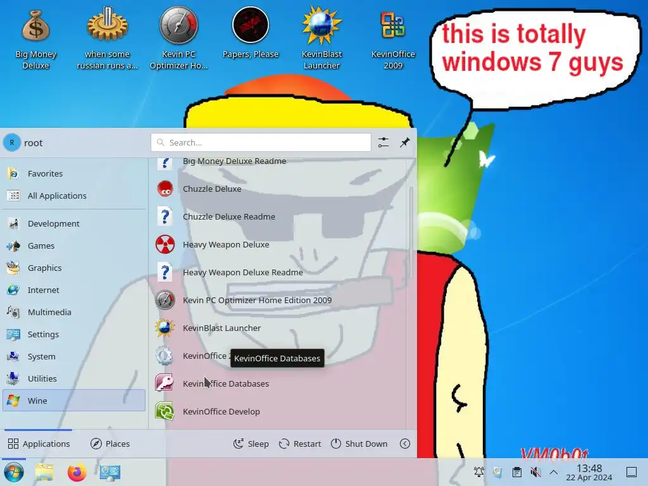
Task: Open Big Money Deluxe Readme entry
Action: pyautogui.click(x=278, y=165)
